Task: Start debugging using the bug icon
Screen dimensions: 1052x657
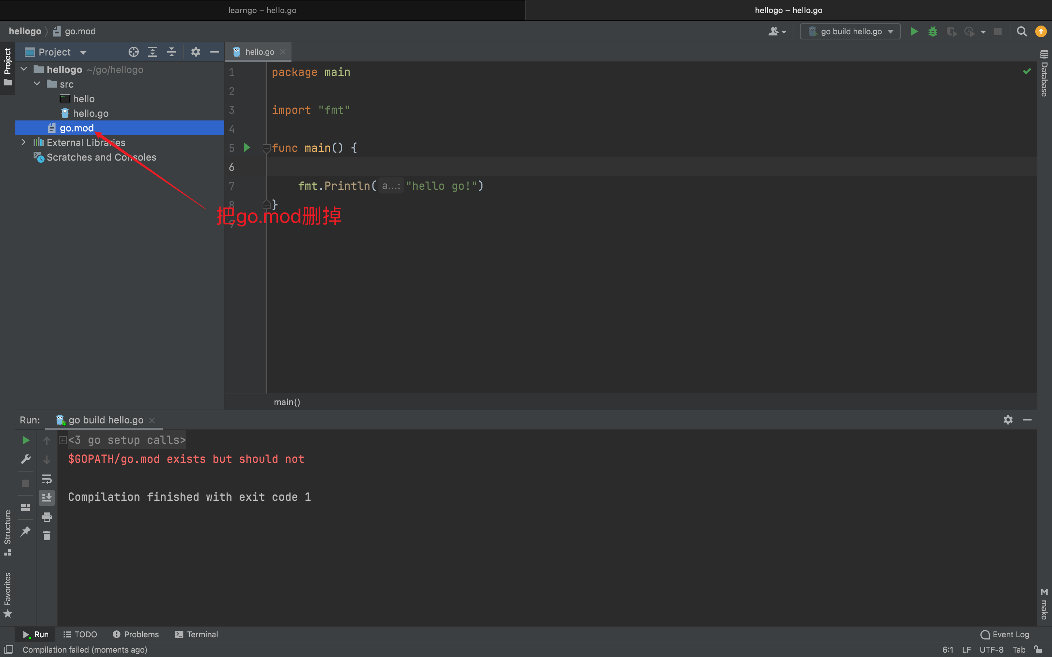Action: (x=933, y=31)
